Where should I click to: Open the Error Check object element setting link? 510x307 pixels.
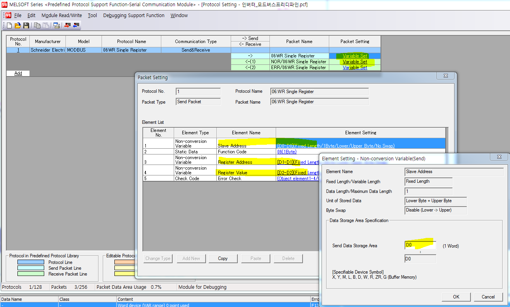pyautogui.click(x=298, y=179)
